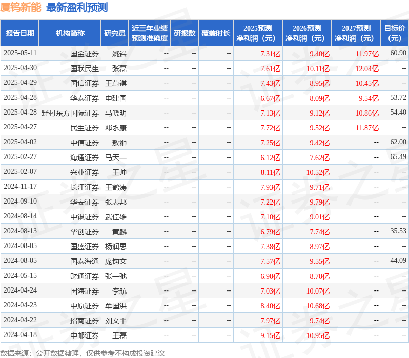Select analyst name 王鹤涛
This screenshot has width=409, height=358.
point(116,188)
